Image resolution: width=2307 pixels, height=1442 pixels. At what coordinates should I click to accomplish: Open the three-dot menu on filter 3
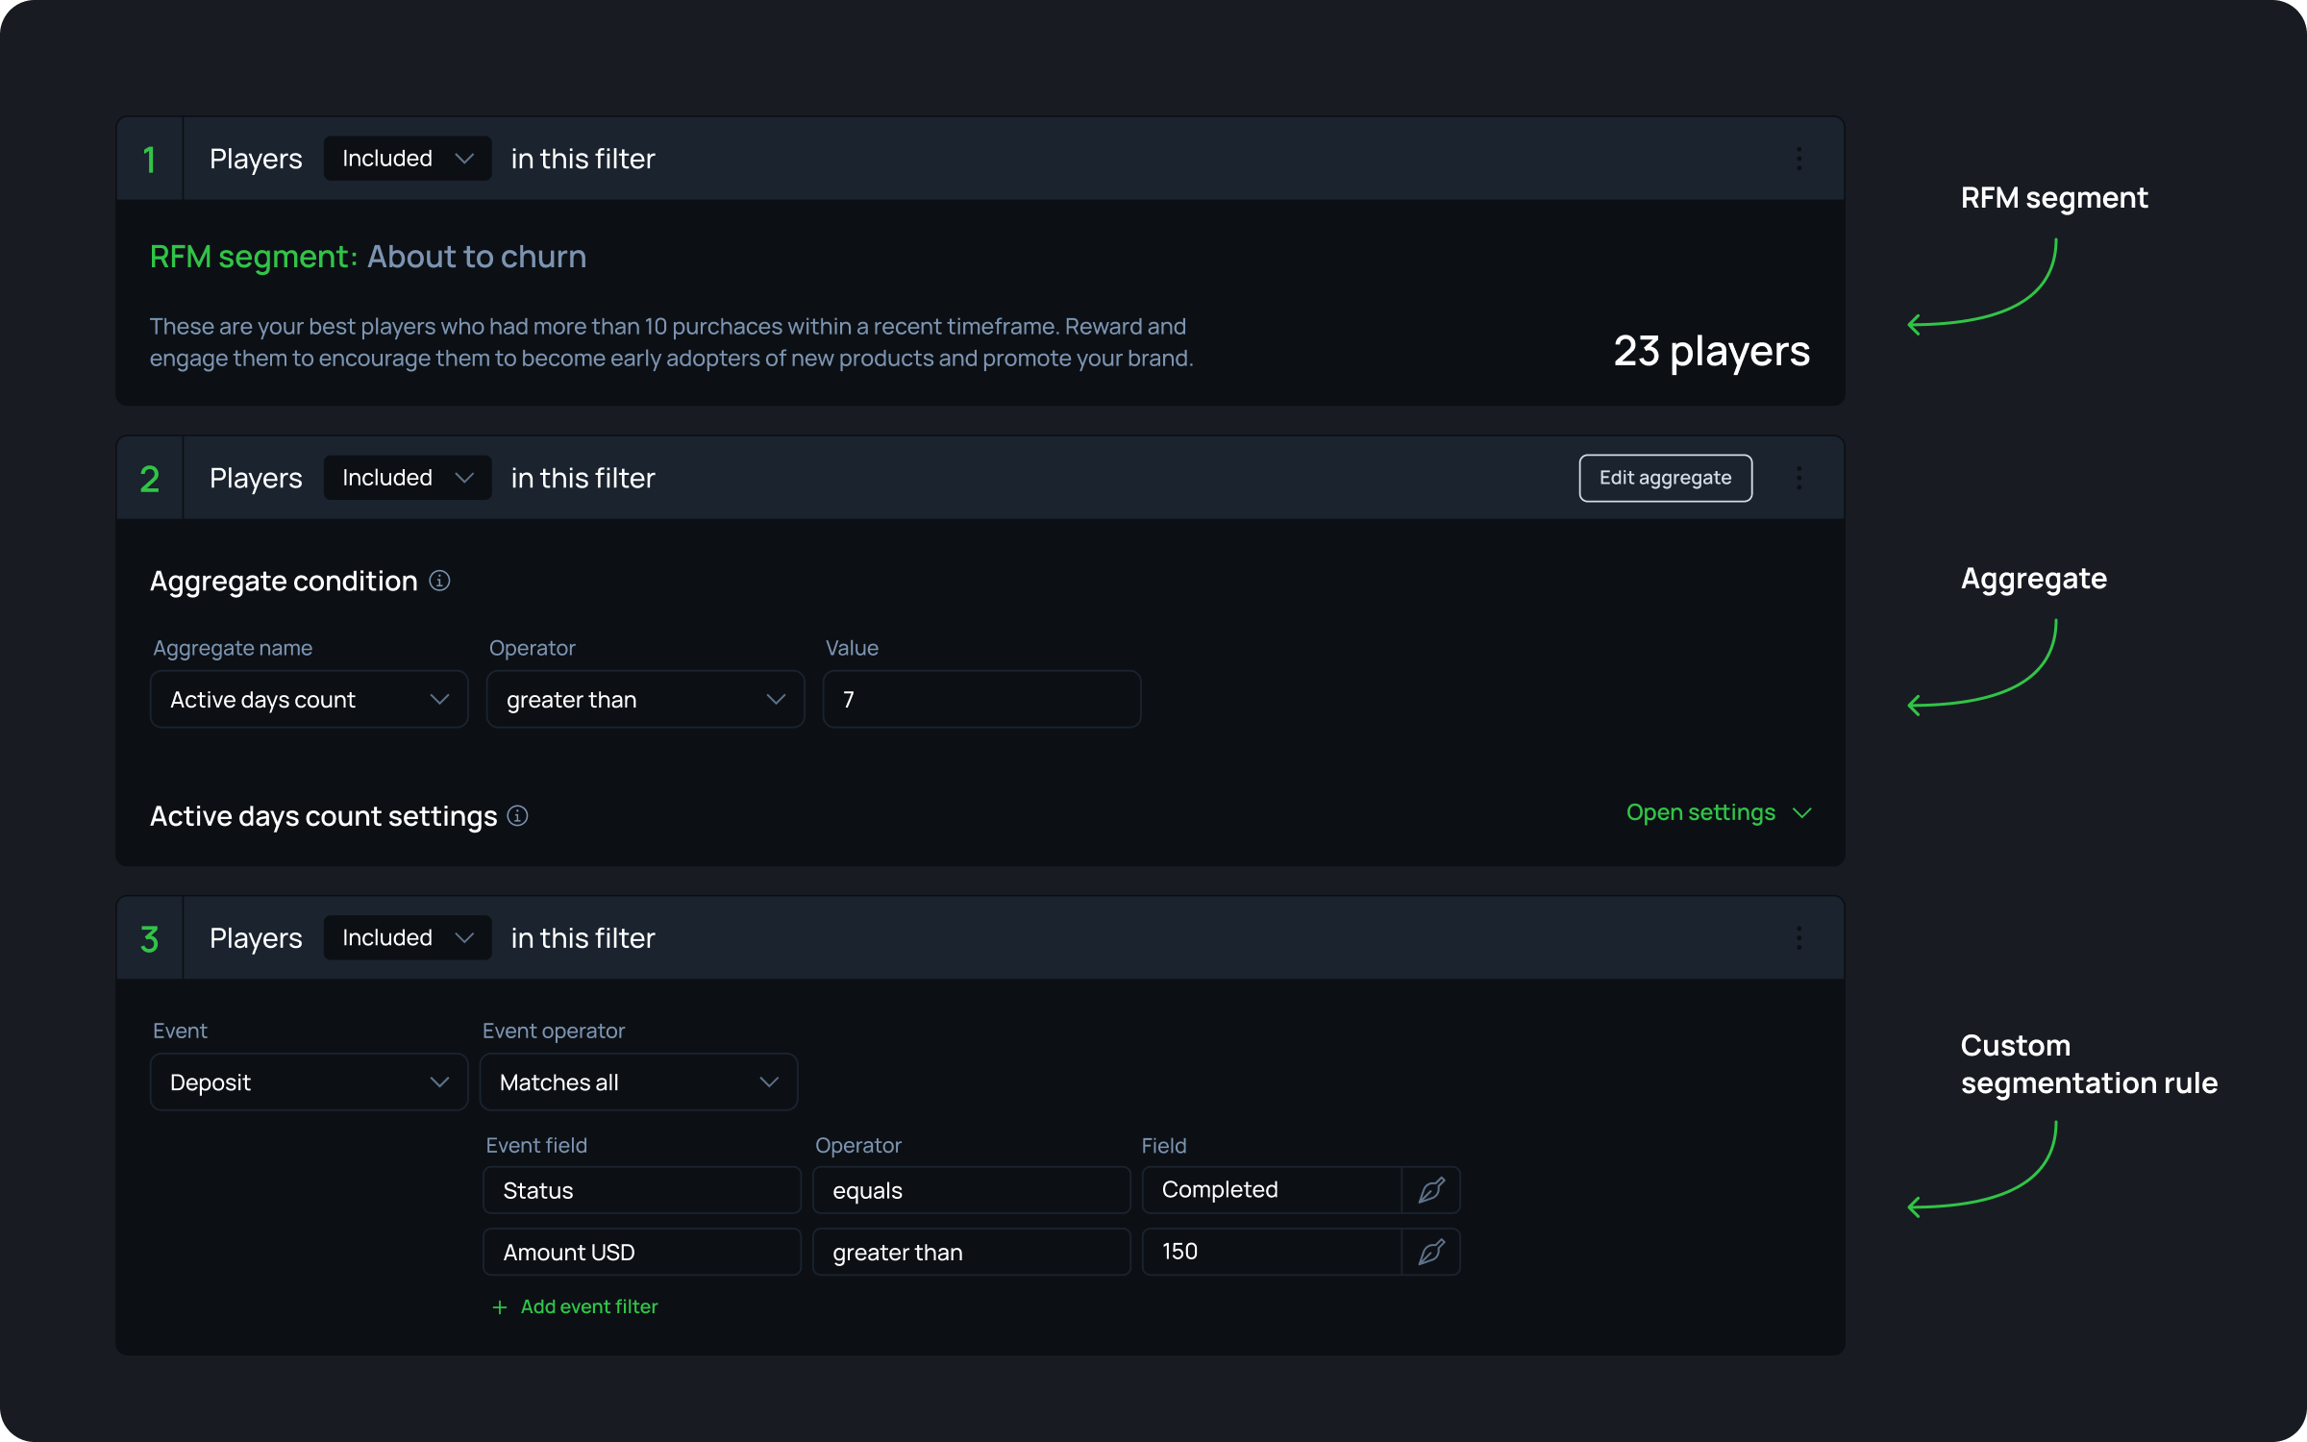[1798, 938]
